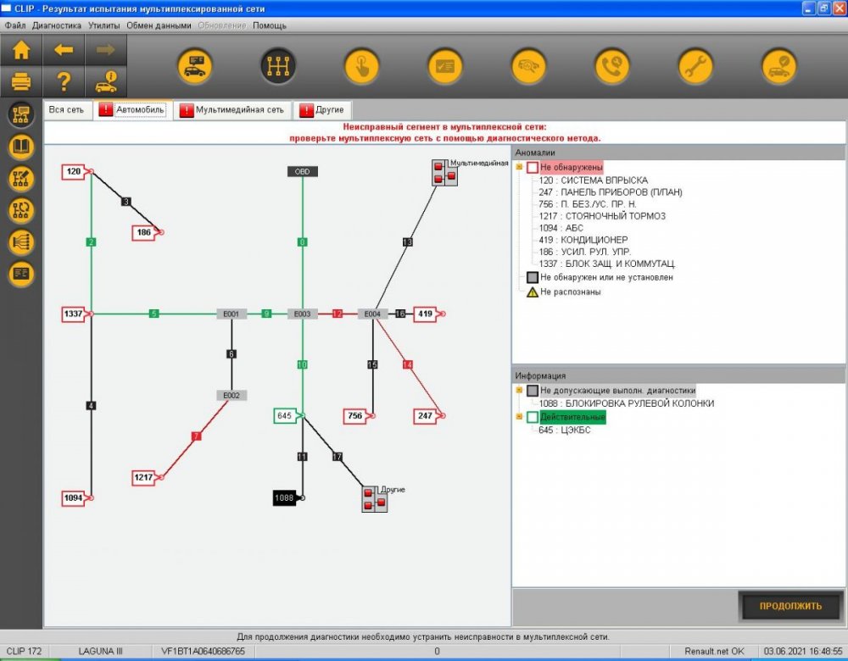
Task: Open the book documentation sidebar icon
Action: (21, 147)
